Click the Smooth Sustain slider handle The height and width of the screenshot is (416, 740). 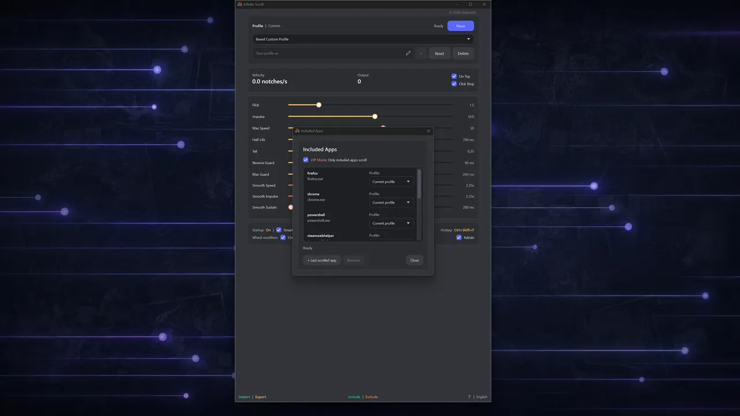coord(291,207)
